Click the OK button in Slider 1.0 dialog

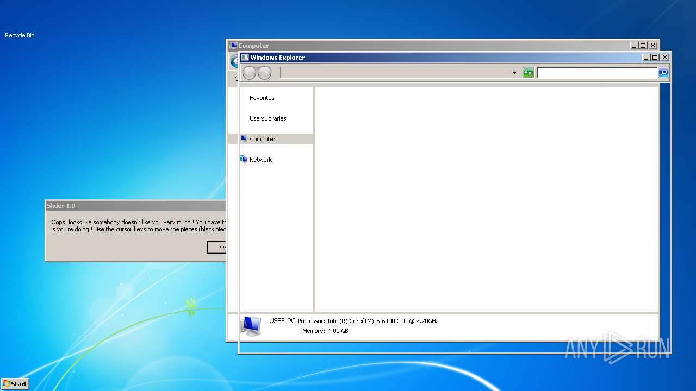tap(217, 247)
